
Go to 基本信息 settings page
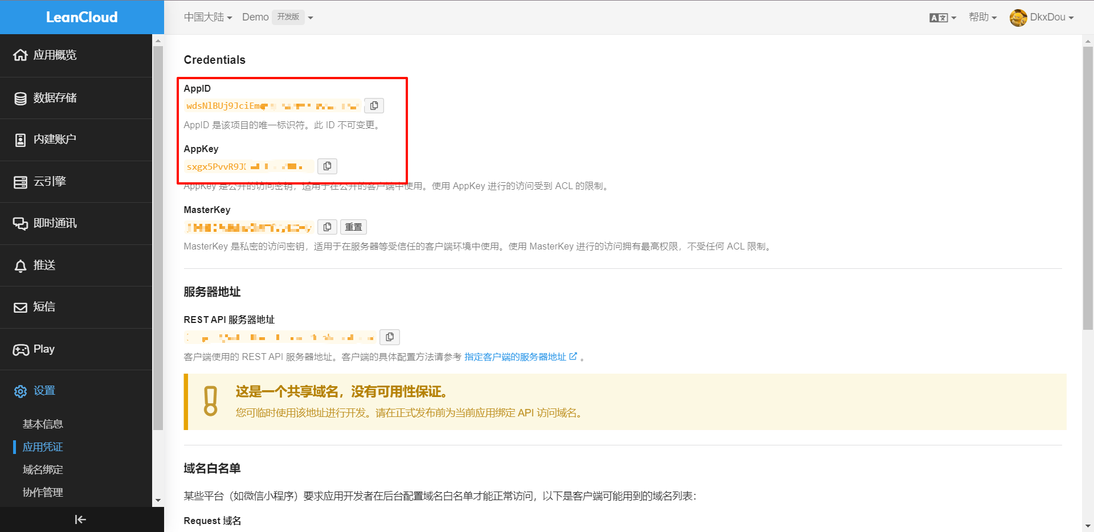click(x=43, y=424)
